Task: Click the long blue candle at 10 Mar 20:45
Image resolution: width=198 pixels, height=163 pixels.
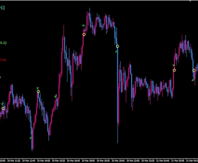Action: [x=118, y=93]
